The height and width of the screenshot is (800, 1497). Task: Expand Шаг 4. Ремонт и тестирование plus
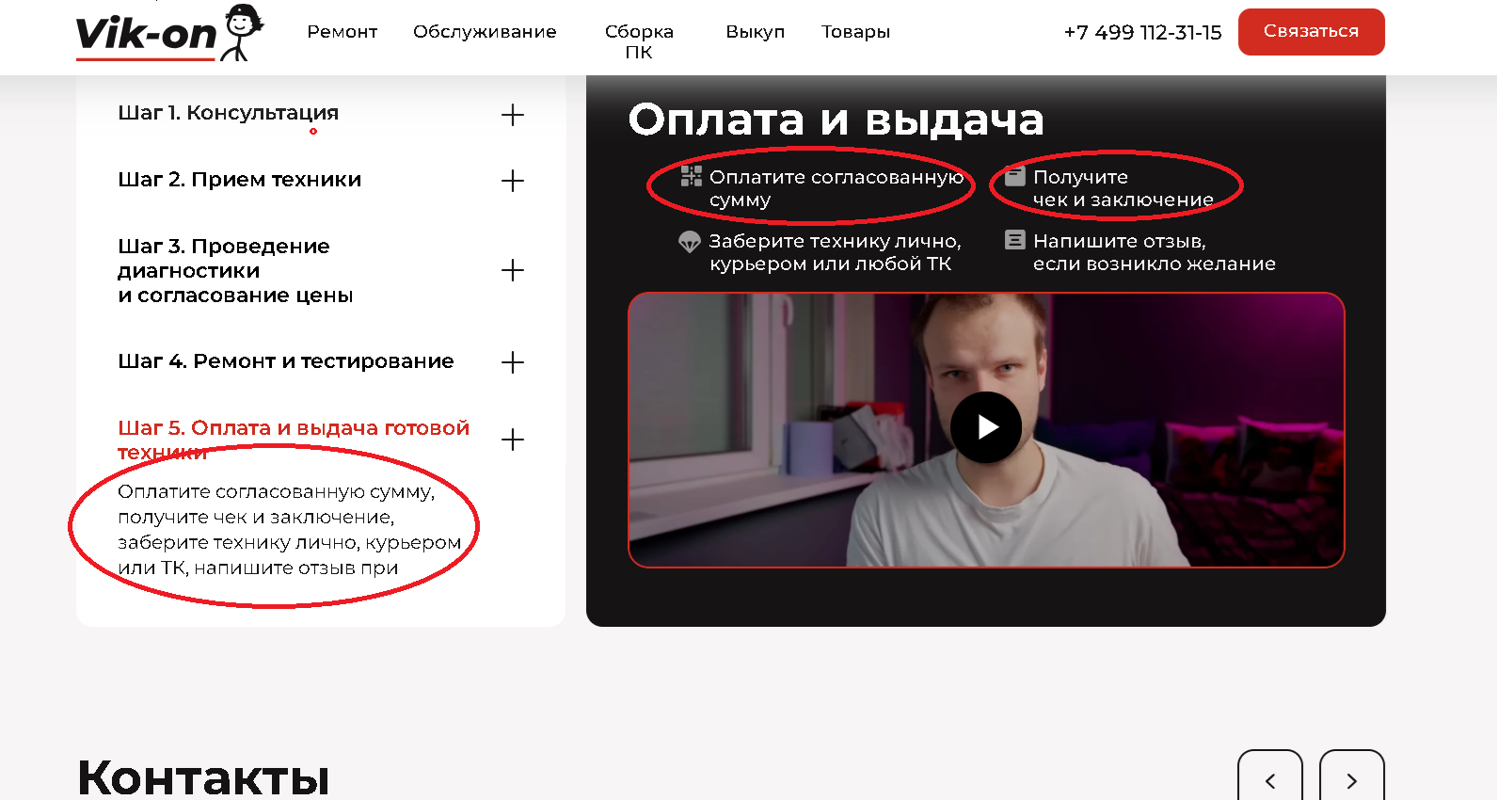[512, 362]
